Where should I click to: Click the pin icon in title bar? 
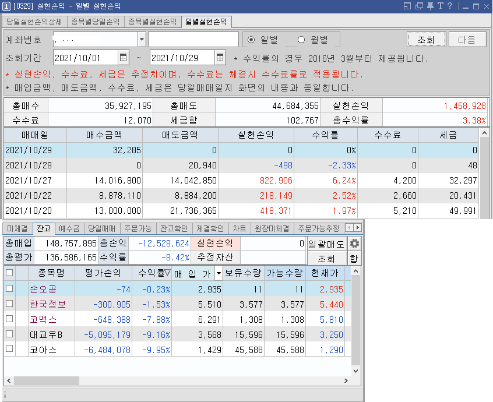point(430,6)
